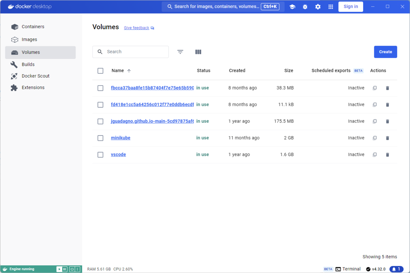Select the minikube volume checkbox
The height and width of the screenshot is (273, 410).
point(100,138)
